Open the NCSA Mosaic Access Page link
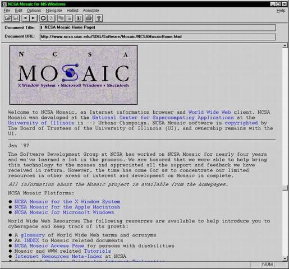Screen dimensions: 289x269 [x=49, y=245]
